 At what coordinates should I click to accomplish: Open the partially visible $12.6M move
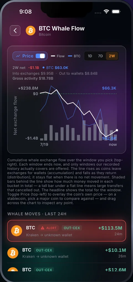point(66,270)
